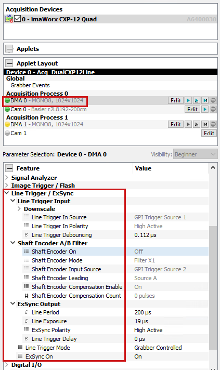Image resolution: width=220 pixels, height=370 pixels.
Task: Start DMA 0 acquisition with the play icon
Action: pos(188,100)
